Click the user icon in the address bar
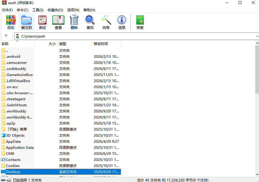Image resolution: width=259 pixels, height=182 pixels. pyautogui.click(x=18, y=36)
